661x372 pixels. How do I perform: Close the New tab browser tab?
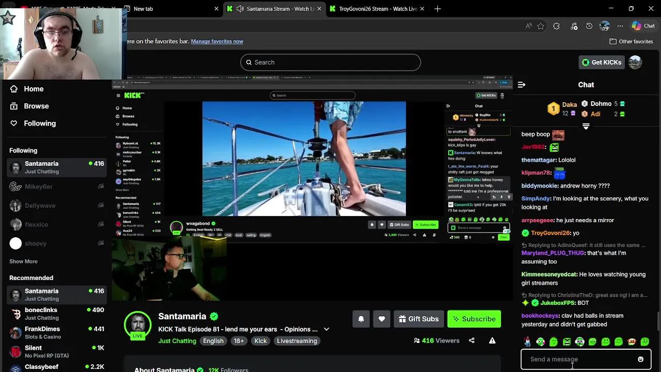[217, 9]
